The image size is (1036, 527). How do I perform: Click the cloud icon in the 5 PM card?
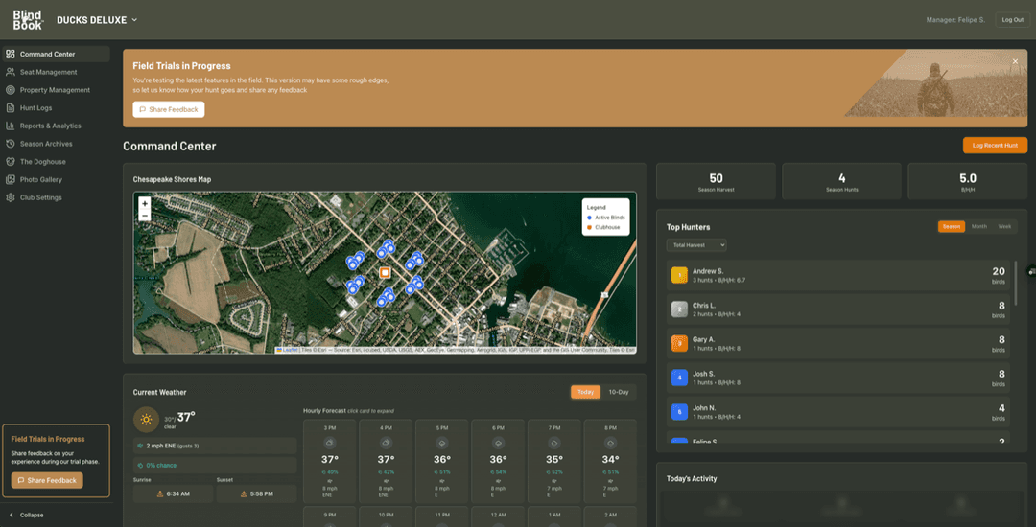point(441,444)
